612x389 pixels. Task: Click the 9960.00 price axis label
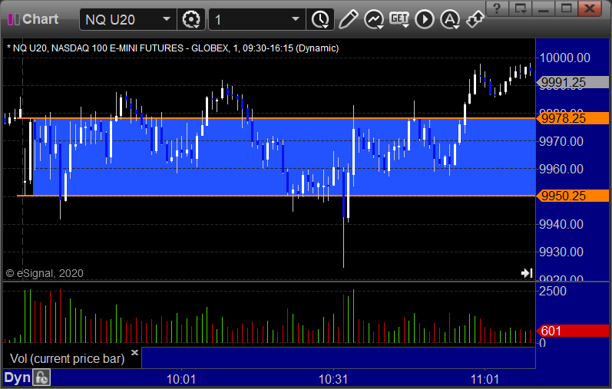pos(561,169)
